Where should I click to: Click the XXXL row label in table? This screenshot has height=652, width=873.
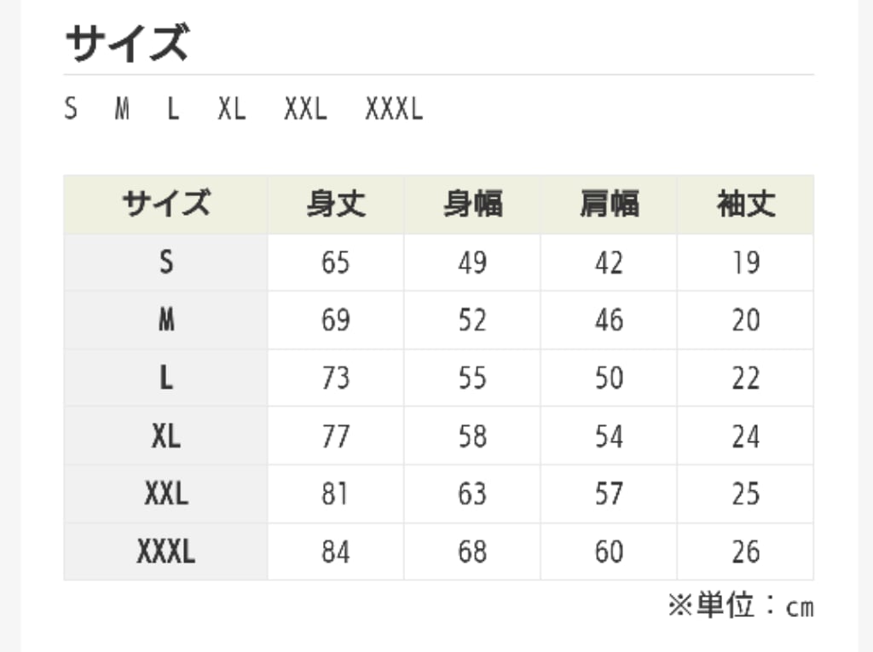pyautogui.click(x=166, y=551)
